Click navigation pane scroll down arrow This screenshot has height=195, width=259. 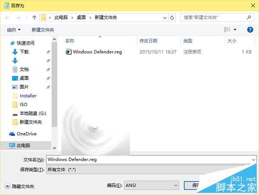[54, 148]
